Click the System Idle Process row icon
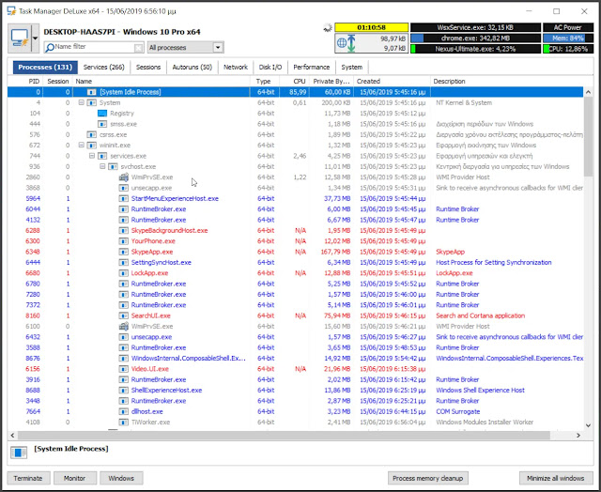 coord(91,92)
